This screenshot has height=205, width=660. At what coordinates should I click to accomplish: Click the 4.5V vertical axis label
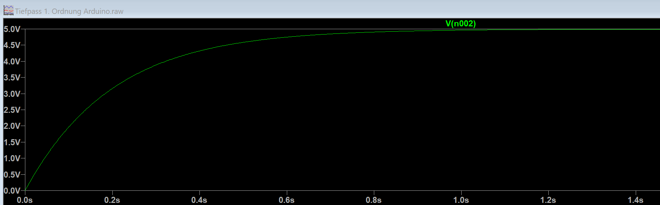point(12,45)
